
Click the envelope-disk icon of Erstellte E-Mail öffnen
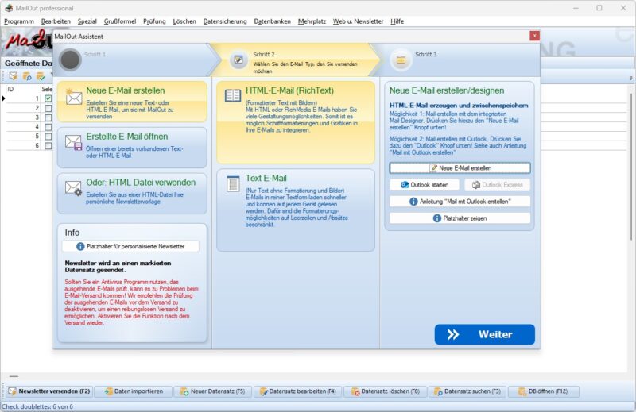pyautogui.click(x=73, y=143)
